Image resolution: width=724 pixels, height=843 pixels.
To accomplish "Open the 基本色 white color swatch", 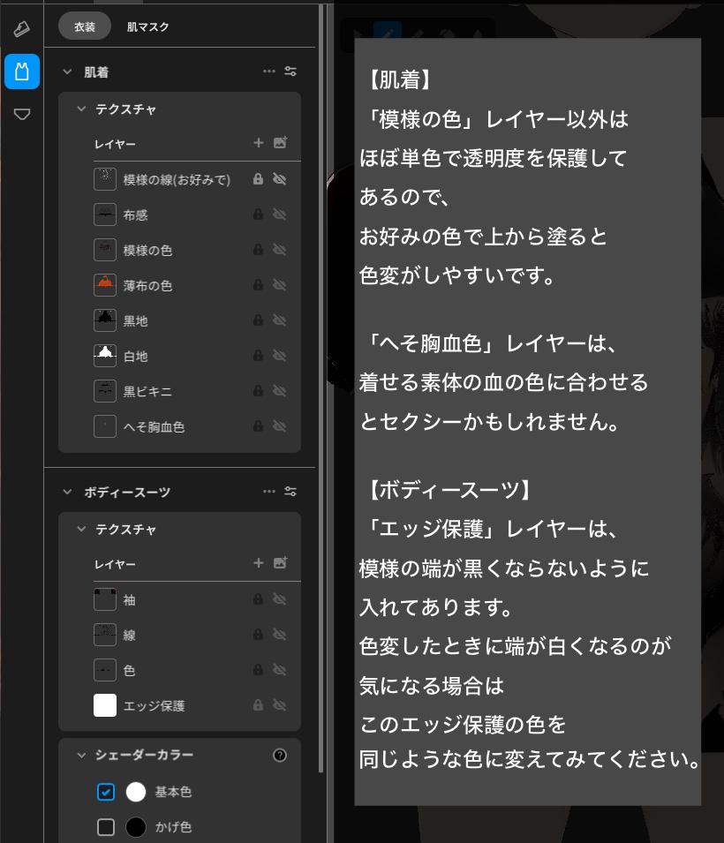I will click(x=136, y=792).
